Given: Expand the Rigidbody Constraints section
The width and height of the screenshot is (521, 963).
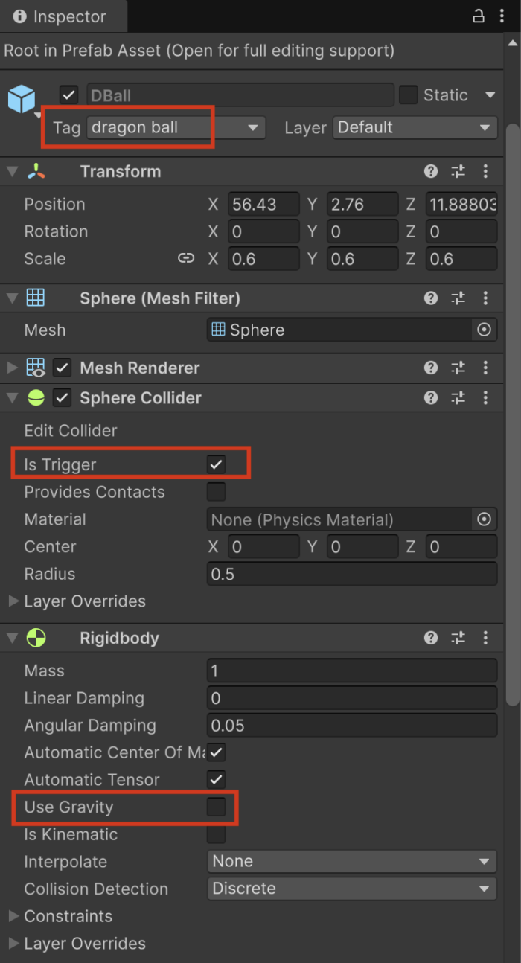Looking at the screenshot, I should click(13, 916).
